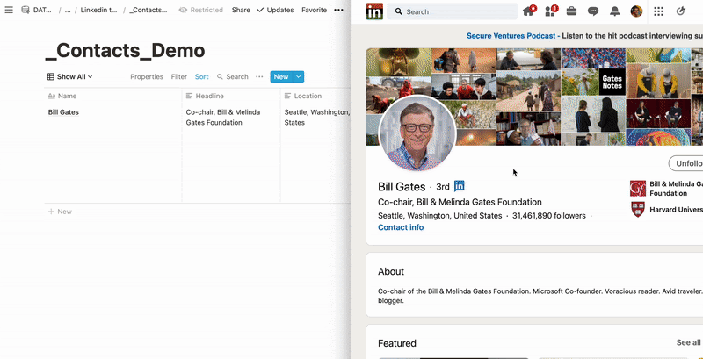Click the Location column header
The image size is (703, 359).
coord(315,96)
